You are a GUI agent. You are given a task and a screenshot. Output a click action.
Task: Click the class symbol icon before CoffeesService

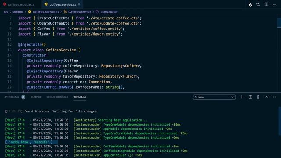click(65, 12)
